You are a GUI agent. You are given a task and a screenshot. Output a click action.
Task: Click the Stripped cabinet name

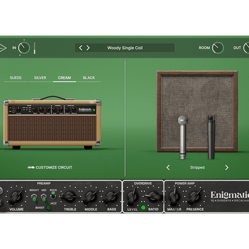pos(197,168)
